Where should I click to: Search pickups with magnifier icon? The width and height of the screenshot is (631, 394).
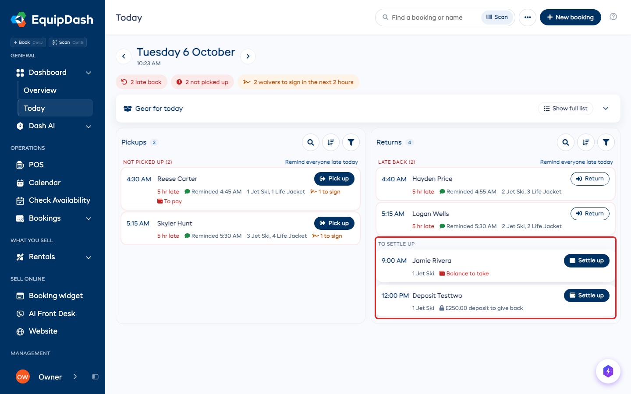[311, 142]
